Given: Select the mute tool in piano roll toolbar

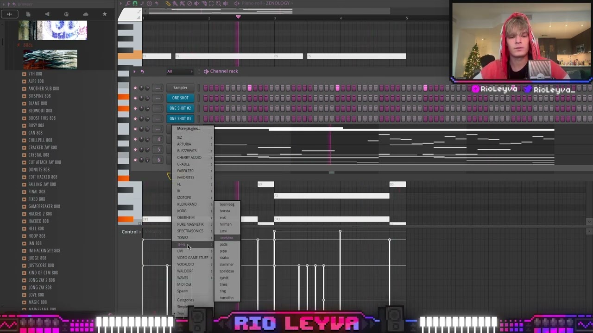Looking at the screenshot, I should (x=197, y=3).
